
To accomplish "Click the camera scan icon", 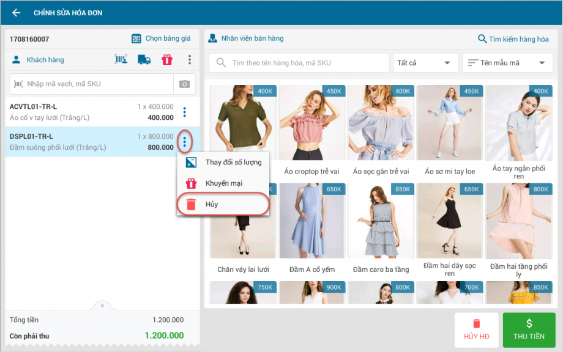I will pos(185,84).
